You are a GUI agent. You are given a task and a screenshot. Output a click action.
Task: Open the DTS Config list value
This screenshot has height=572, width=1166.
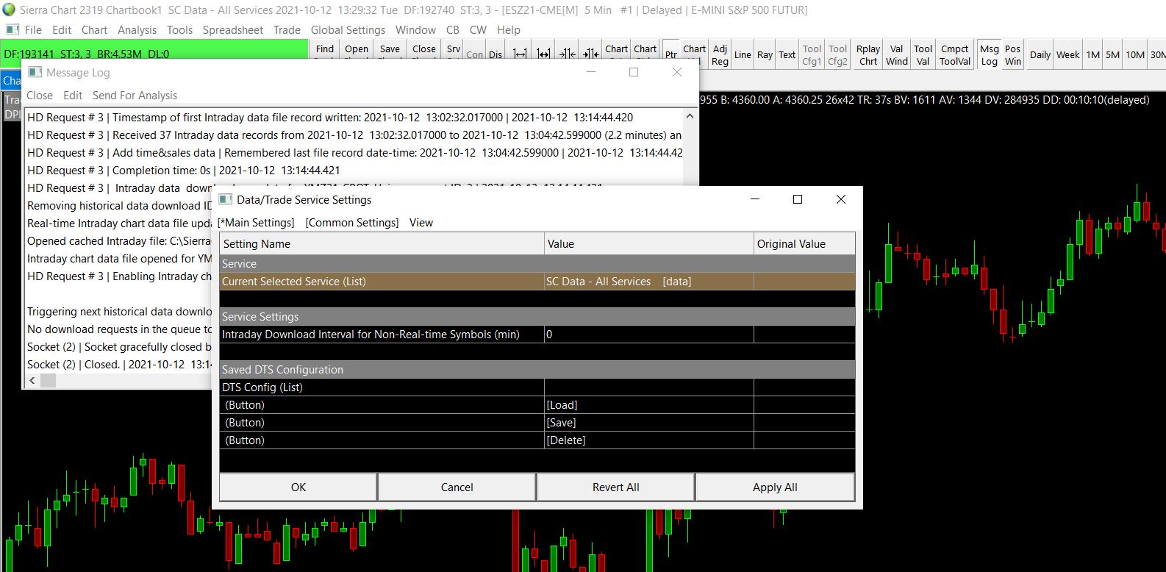(x=648, y=387)
